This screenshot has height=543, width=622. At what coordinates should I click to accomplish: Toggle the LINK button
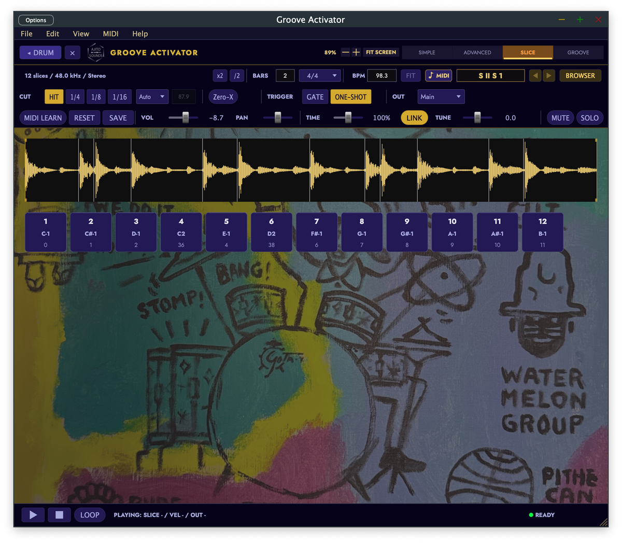[414, 118]
